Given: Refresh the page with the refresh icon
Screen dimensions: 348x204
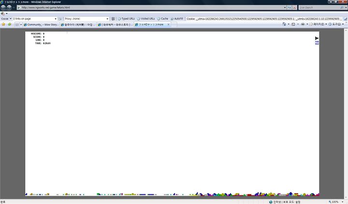Looking at the screenshot, I should click(290, 8).
